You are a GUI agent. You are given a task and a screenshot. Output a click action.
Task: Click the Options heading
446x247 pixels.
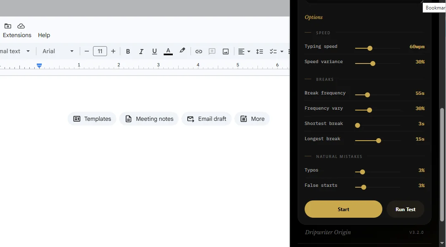314,17
